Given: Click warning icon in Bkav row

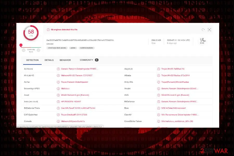Looking at the screenshot, I should pos(159,108).
